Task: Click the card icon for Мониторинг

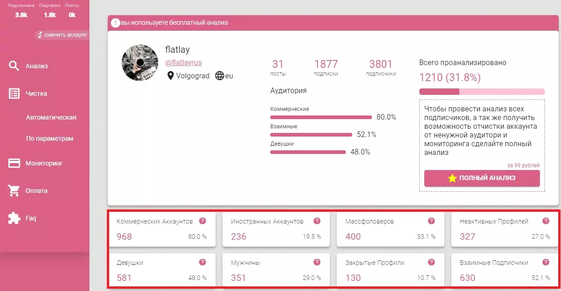Action: 14,163
